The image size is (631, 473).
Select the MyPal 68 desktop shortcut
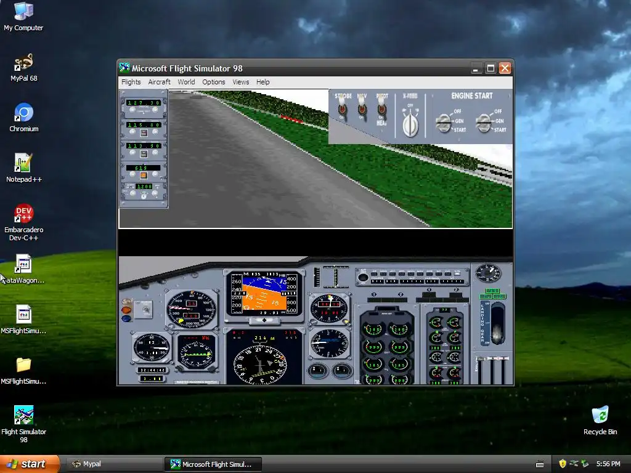(x=24, y=68)
